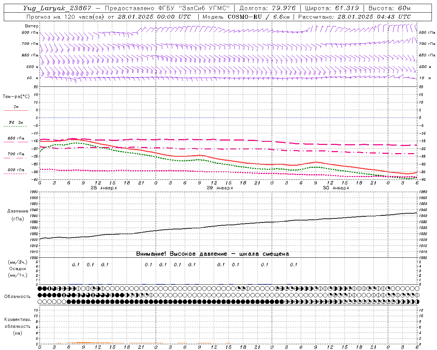437x350 pixels.
Task: Click the Конвективн. label
Action: [x=18, y=320]
